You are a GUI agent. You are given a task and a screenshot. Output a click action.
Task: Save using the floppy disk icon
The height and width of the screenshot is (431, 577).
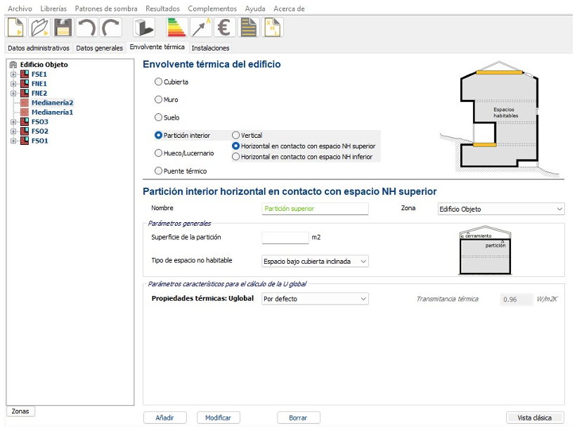click(63, 27)
